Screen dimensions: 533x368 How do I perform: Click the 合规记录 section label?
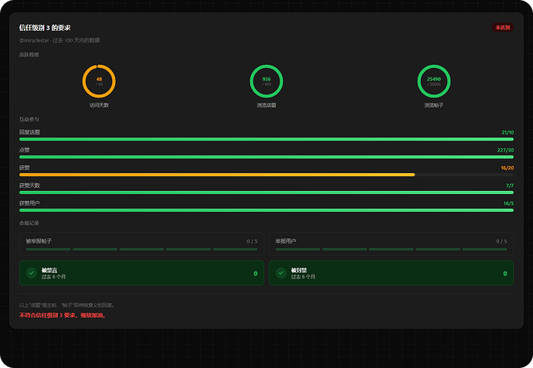29,223
